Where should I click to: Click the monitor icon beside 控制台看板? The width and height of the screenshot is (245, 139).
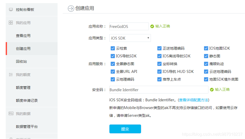pyautogui.click(x=11, y=10)
